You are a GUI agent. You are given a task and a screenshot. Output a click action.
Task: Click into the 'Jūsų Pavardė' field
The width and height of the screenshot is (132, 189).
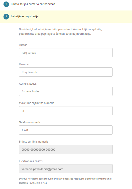(x=66, y=72)
